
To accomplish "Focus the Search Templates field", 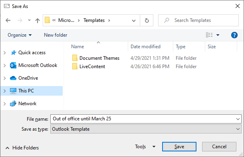I will coord(198,20).
